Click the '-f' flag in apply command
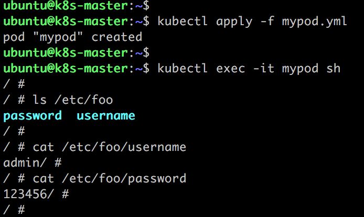 pos(267,21)
